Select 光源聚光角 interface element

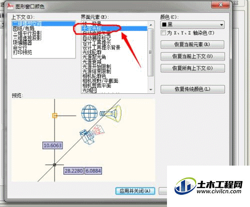point(114,57)
